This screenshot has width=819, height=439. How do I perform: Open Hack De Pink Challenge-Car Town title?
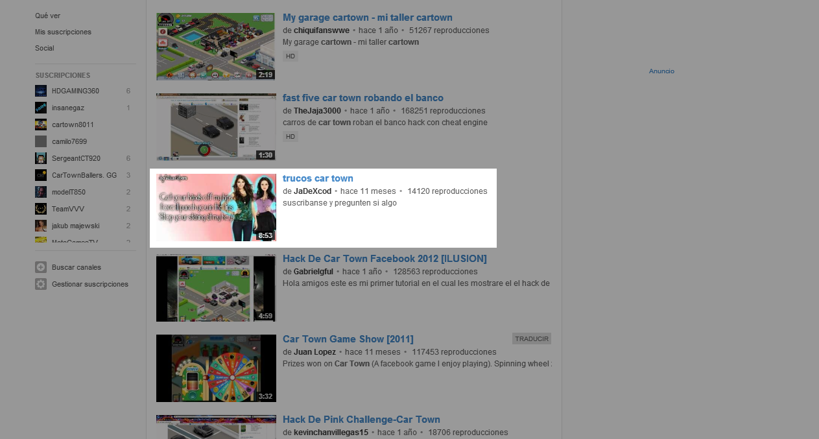361,420
